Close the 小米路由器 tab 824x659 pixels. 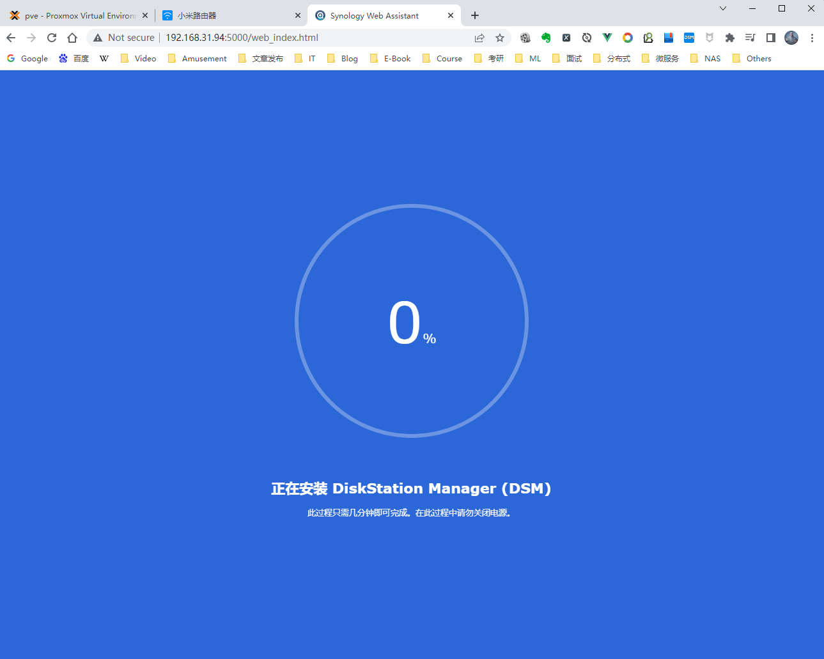click(x=298, y=15)
